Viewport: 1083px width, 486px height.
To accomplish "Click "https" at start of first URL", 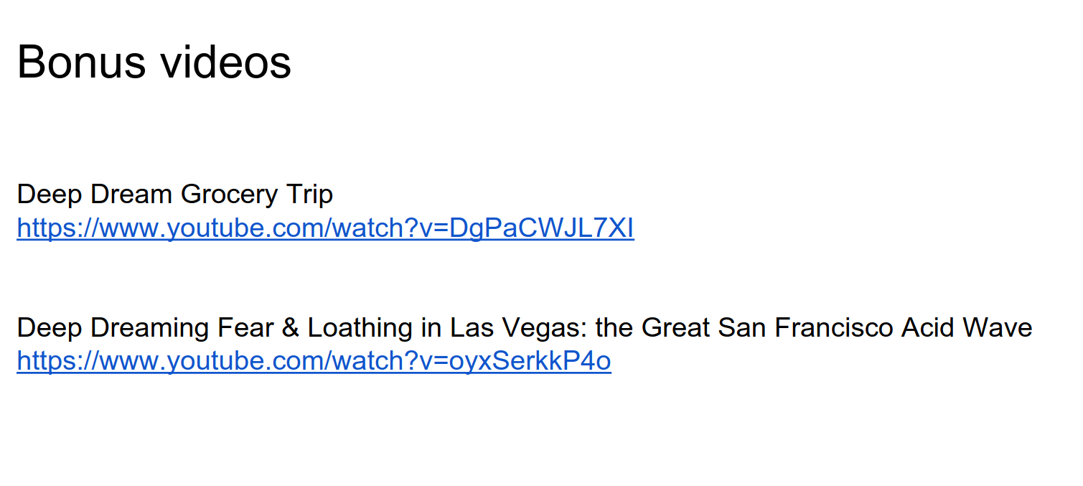I will pyautogui.click(x=44, y=228).
